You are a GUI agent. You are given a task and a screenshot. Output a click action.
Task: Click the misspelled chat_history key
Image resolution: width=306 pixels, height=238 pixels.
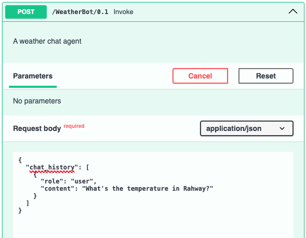(52, 167)
